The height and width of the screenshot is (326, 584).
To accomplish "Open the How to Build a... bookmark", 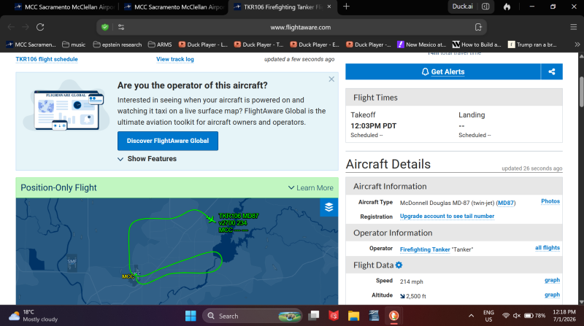I will (477, 44).
